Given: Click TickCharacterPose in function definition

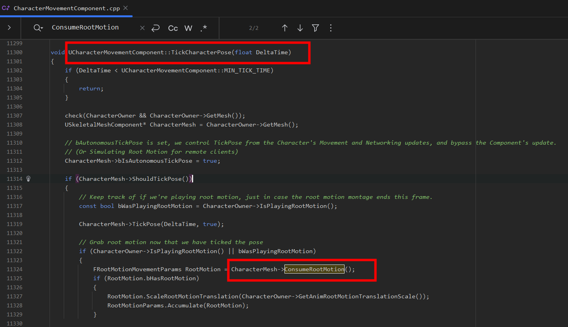Looking at the screenshot, I should tap(201, 52).
